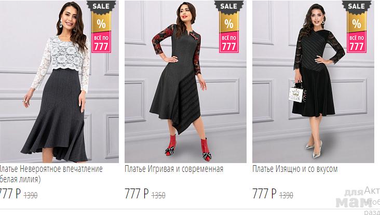Click crossed-out 1350 old price

(158, 195)
